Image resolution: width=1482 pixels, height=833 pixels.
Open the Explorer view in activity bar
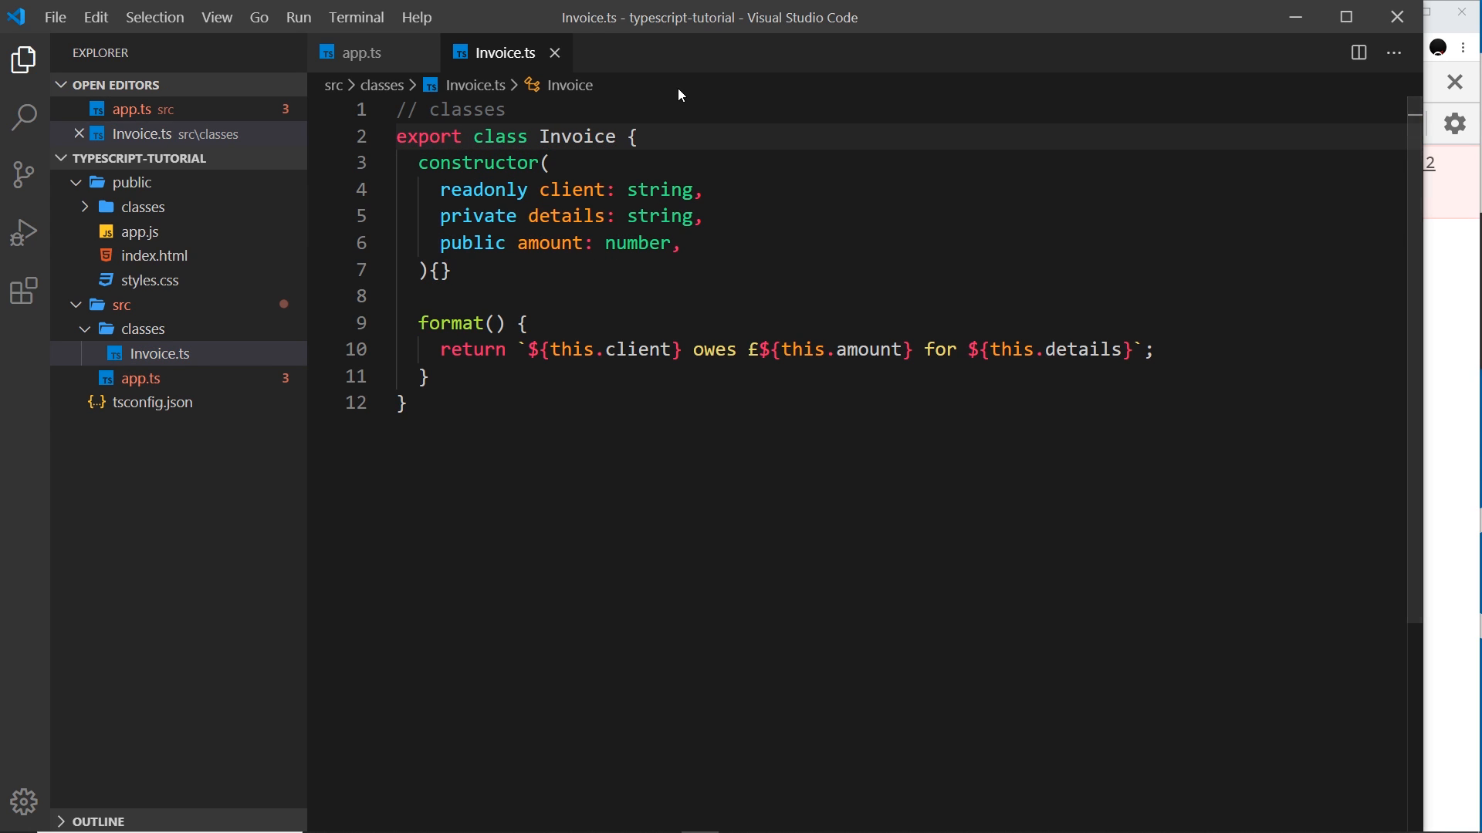click(x=24, y=60)
